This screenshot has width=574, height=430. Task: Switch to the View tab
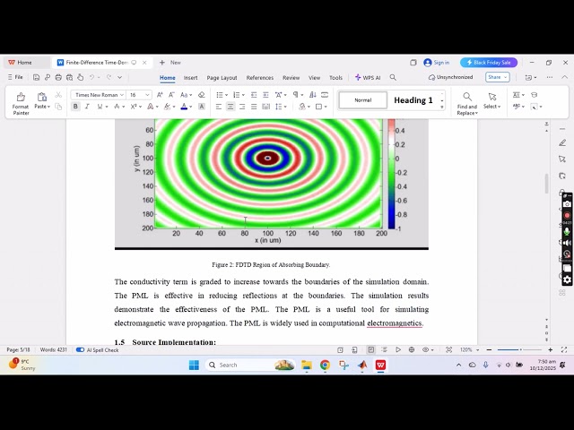pyautogui.click(x=314, y=78)
